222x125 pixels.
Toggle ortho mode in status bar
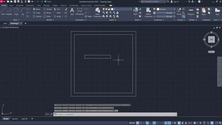pyautogui.click(x=151, y=123)
